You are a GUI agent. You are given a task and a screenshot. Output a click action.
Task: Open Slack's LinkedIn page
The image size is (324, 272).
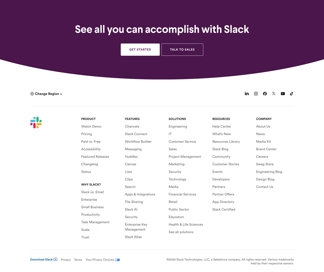pyautogui.click(x=247, y=93)
